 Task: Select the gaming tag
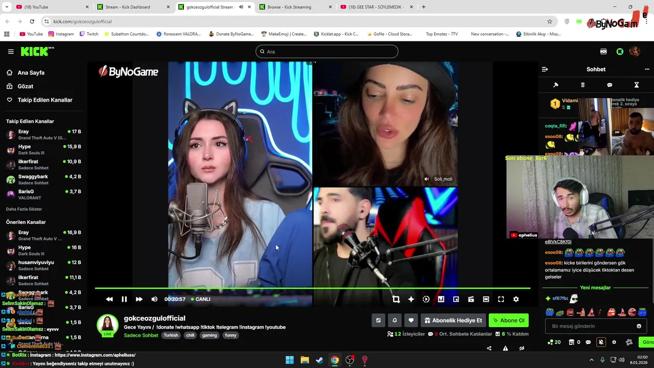[209, 335]
